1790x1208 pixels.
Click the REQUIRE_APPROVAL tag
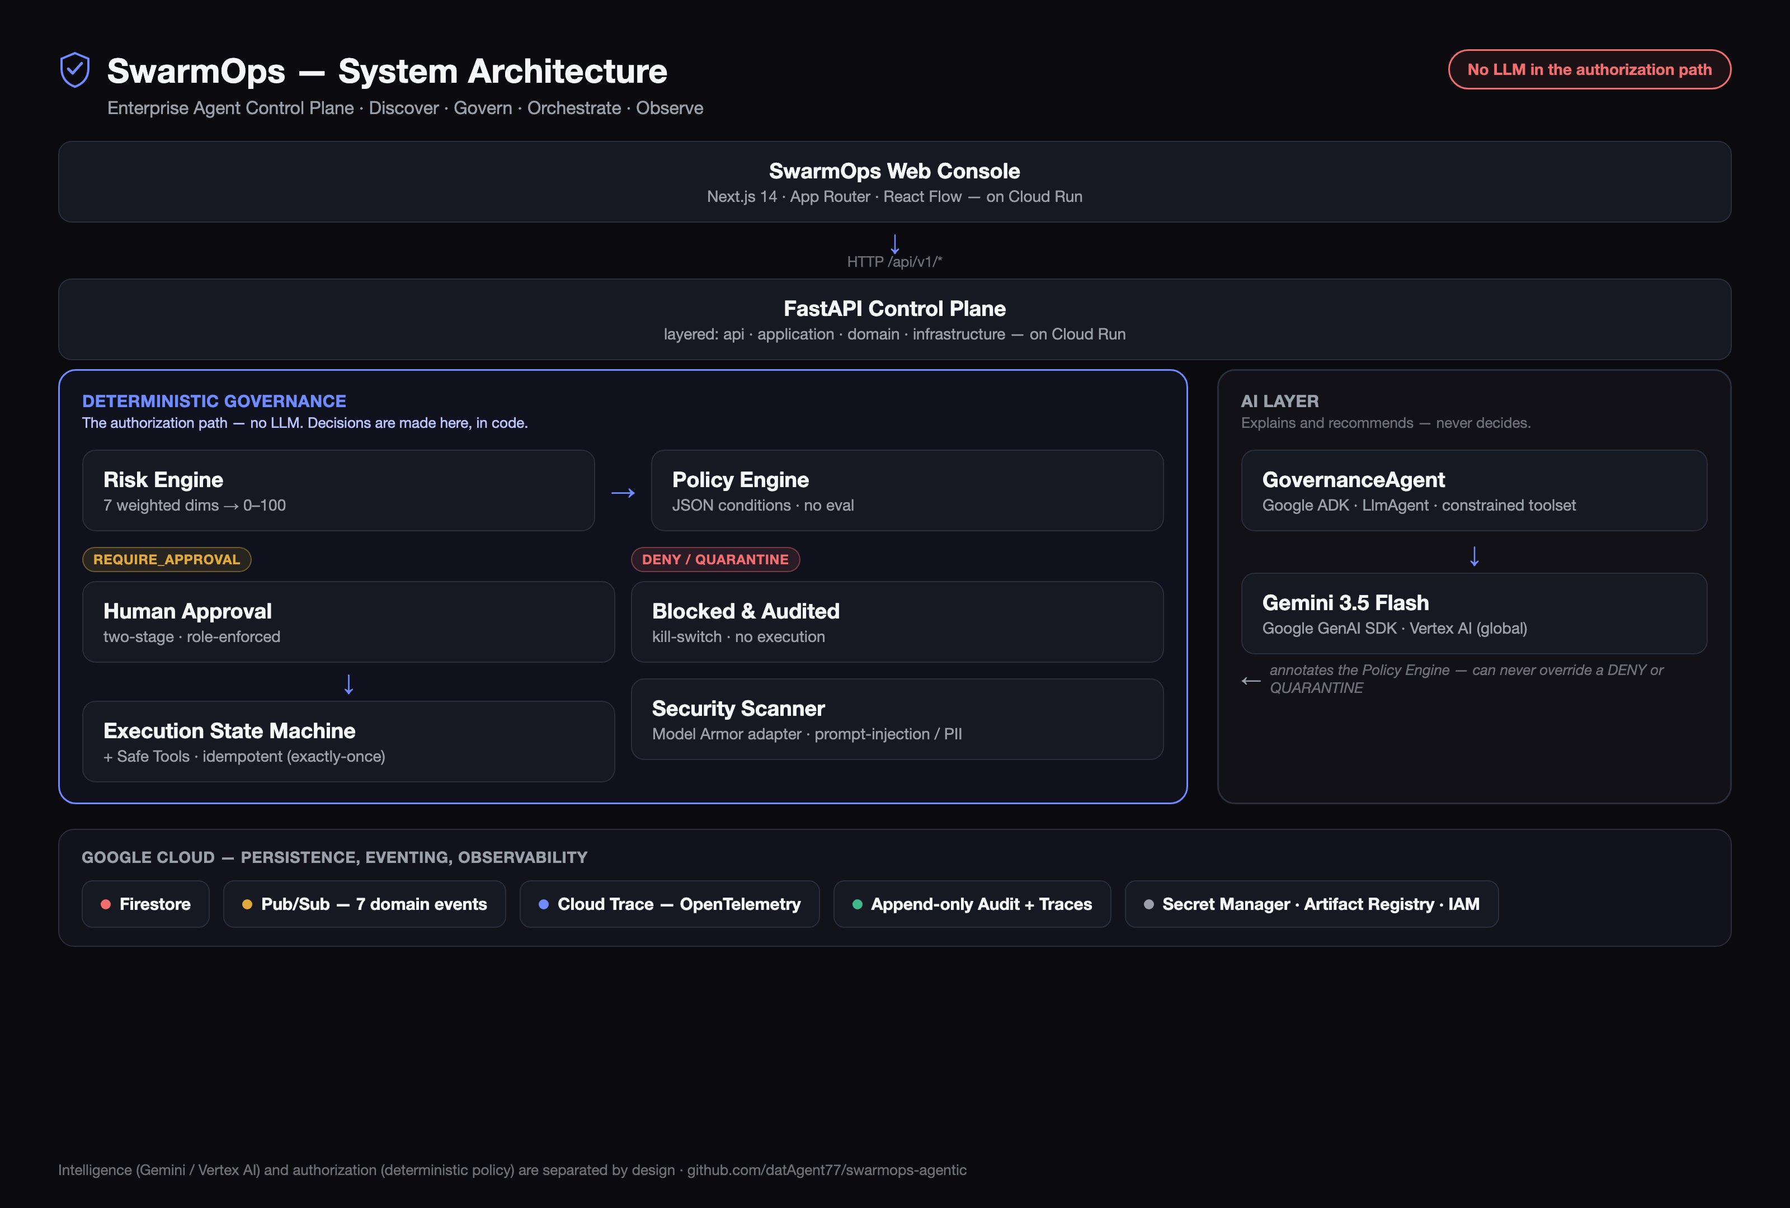click(x=166, y=560)
